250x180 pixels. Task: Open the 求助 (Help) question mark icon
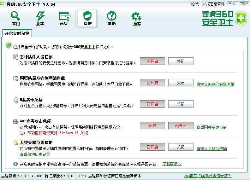pyautogui.click(x=112, y=19)
